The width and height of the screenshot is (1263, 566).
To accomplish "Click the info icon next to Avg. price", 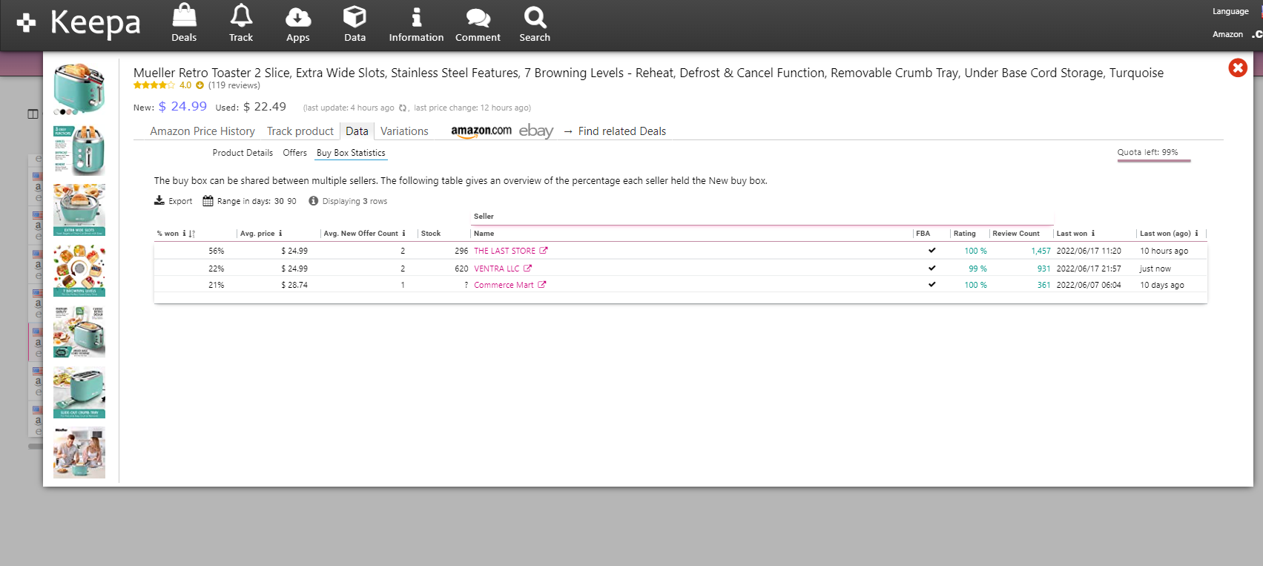I will pyautogui.click(x=280, y=233).
